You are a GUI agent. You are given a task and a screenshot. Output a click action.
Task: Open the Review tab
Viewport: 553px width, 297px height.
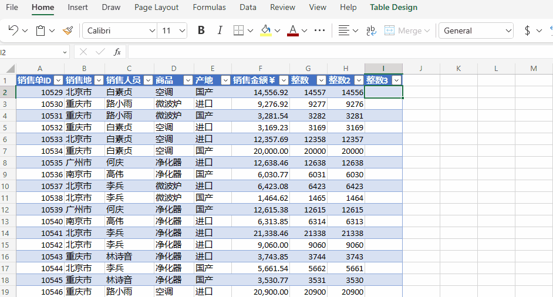click(282, 8)
